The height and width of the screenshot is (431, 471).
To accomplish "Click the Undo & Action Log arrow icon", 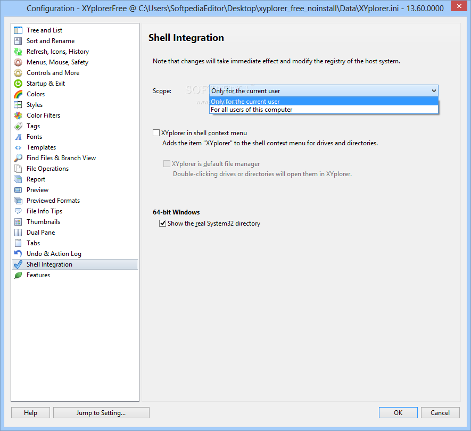I will (x=18, y=254).
